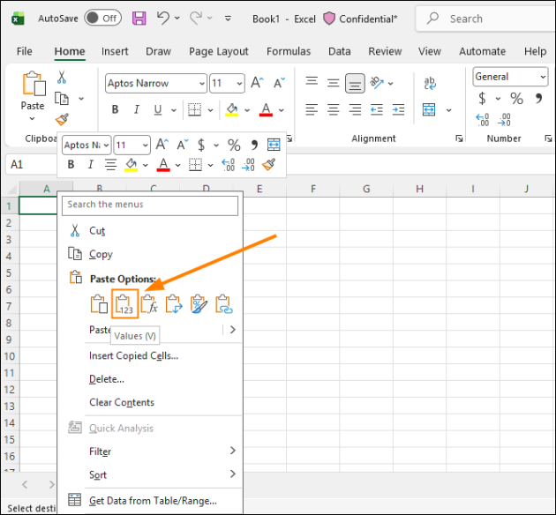556x515 pixels.
Task: Click the ribbon Paste clipboard icon
Action: [34, 83]
